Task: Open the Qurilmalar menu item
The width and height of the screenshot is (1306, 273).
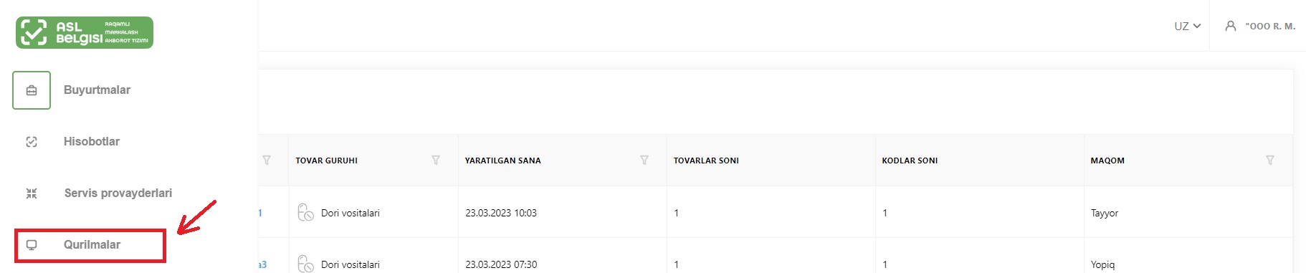Action: coord(92,245)
